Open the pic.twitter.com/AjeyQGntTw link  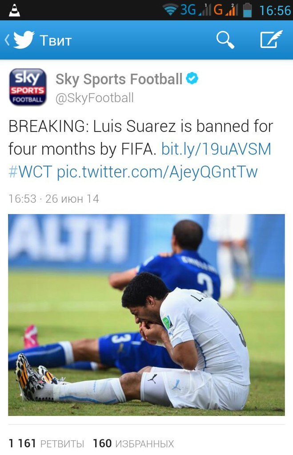tap(157, 172)
